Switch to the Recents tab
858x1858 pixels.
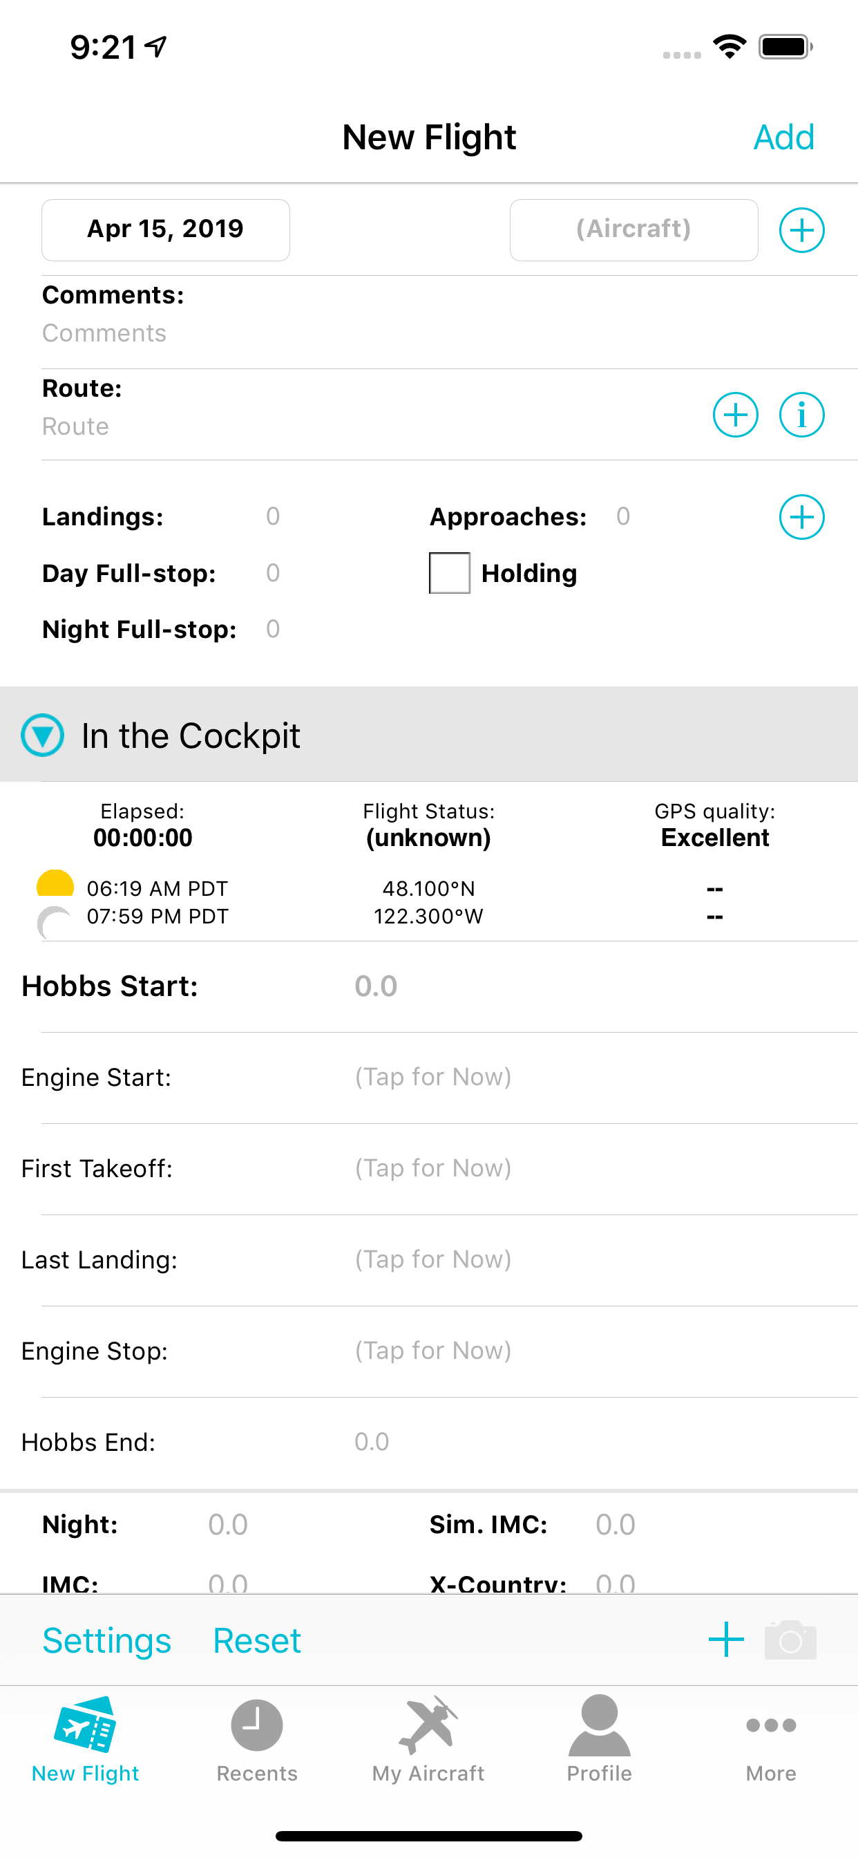[257, 1739]
